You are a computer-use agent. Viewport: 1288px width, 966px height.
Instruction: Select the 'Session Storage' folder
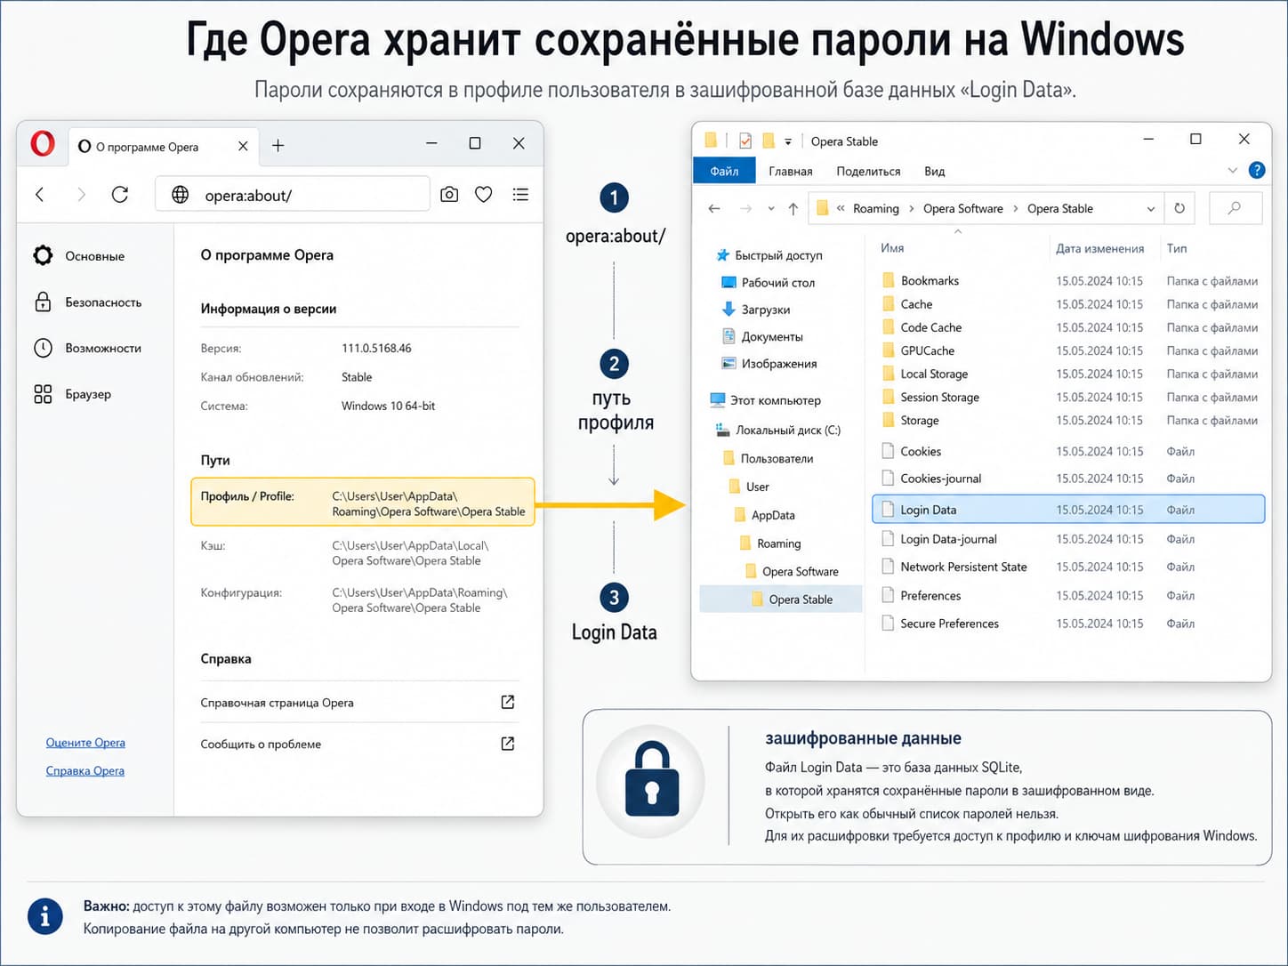pyautogui.click(x=930, y=397)
